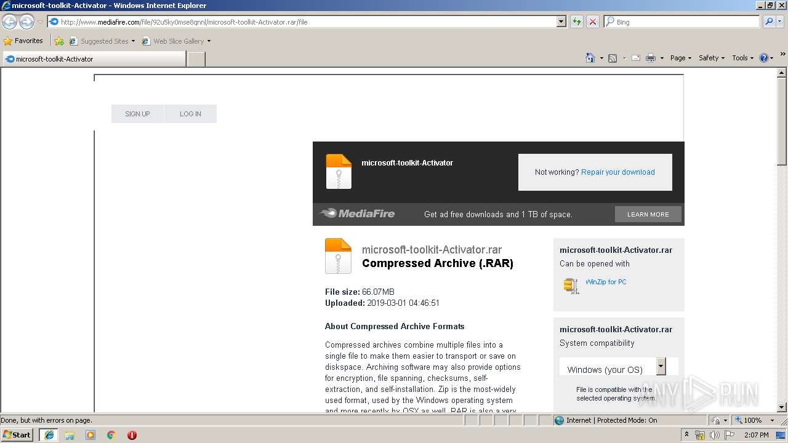
Task: Expand the Home button dropdown arrow
Action: point(601,58)
